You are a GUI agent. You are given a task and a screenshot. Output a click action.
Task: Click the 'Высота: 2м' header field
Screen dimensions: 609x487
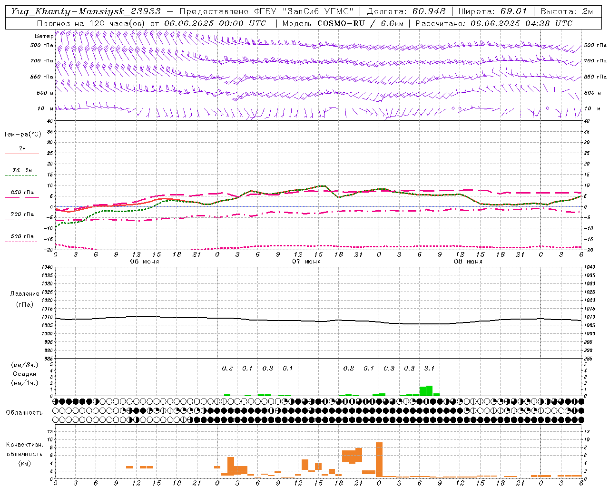(x=567, y=11)
